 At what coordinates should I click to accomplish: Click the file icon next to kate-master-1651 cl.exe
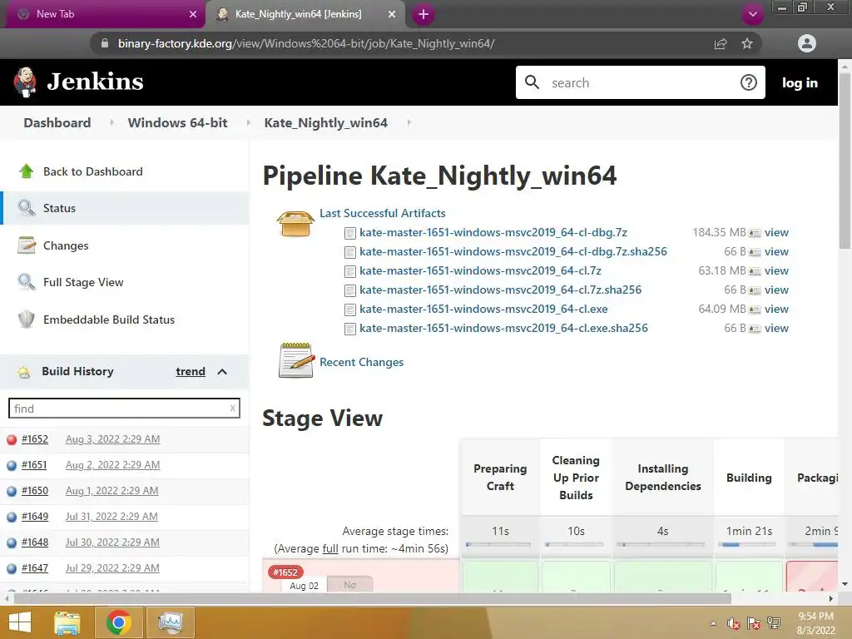pyautogui.click(x=350, y=310)
